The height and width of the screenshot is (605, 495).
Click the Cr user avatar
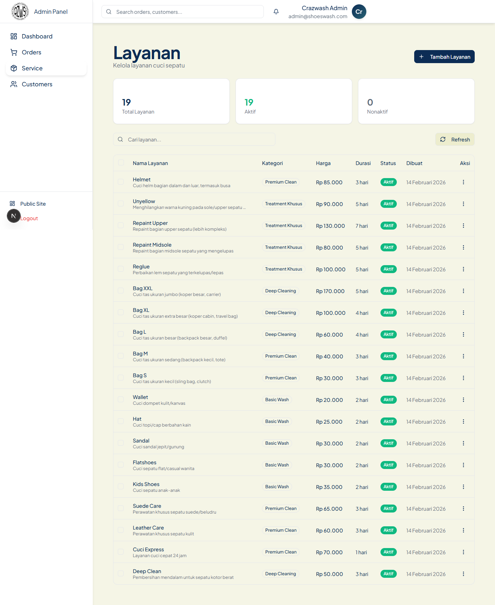[x=359, y=12]
